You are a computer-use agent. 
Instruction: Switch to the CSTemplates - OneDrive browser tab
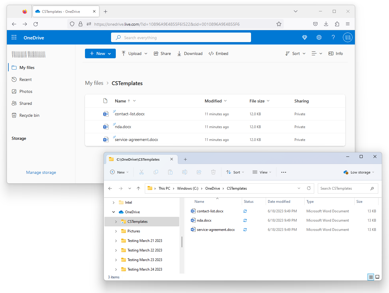pyautogui.click(x=61, y=12)
